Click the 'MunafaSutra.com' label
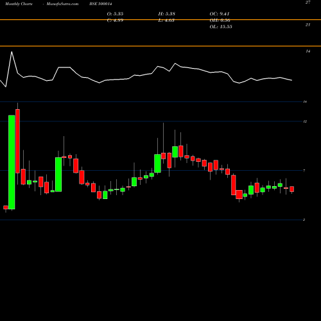The image size is (321, 321). click(62, 4)
